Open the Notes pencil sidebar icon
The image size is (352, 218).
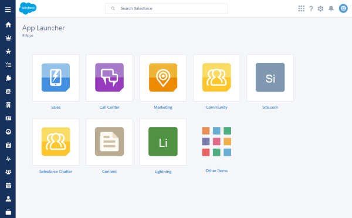[x=8, y=92]
